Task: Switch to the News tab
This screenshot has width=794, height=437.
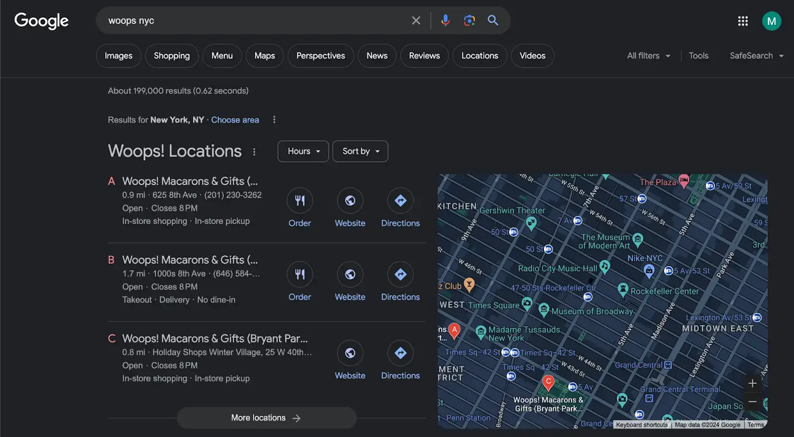Action: [377, 56]
